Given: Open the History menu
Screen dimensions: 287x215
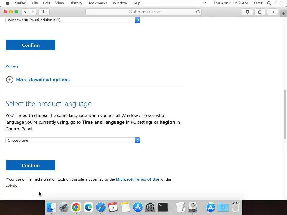Looking at the screenshot, I should (76, 3).
